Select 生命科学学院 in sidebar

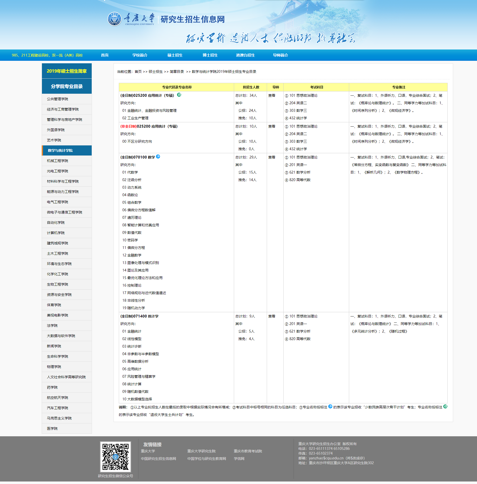point(67,356)
